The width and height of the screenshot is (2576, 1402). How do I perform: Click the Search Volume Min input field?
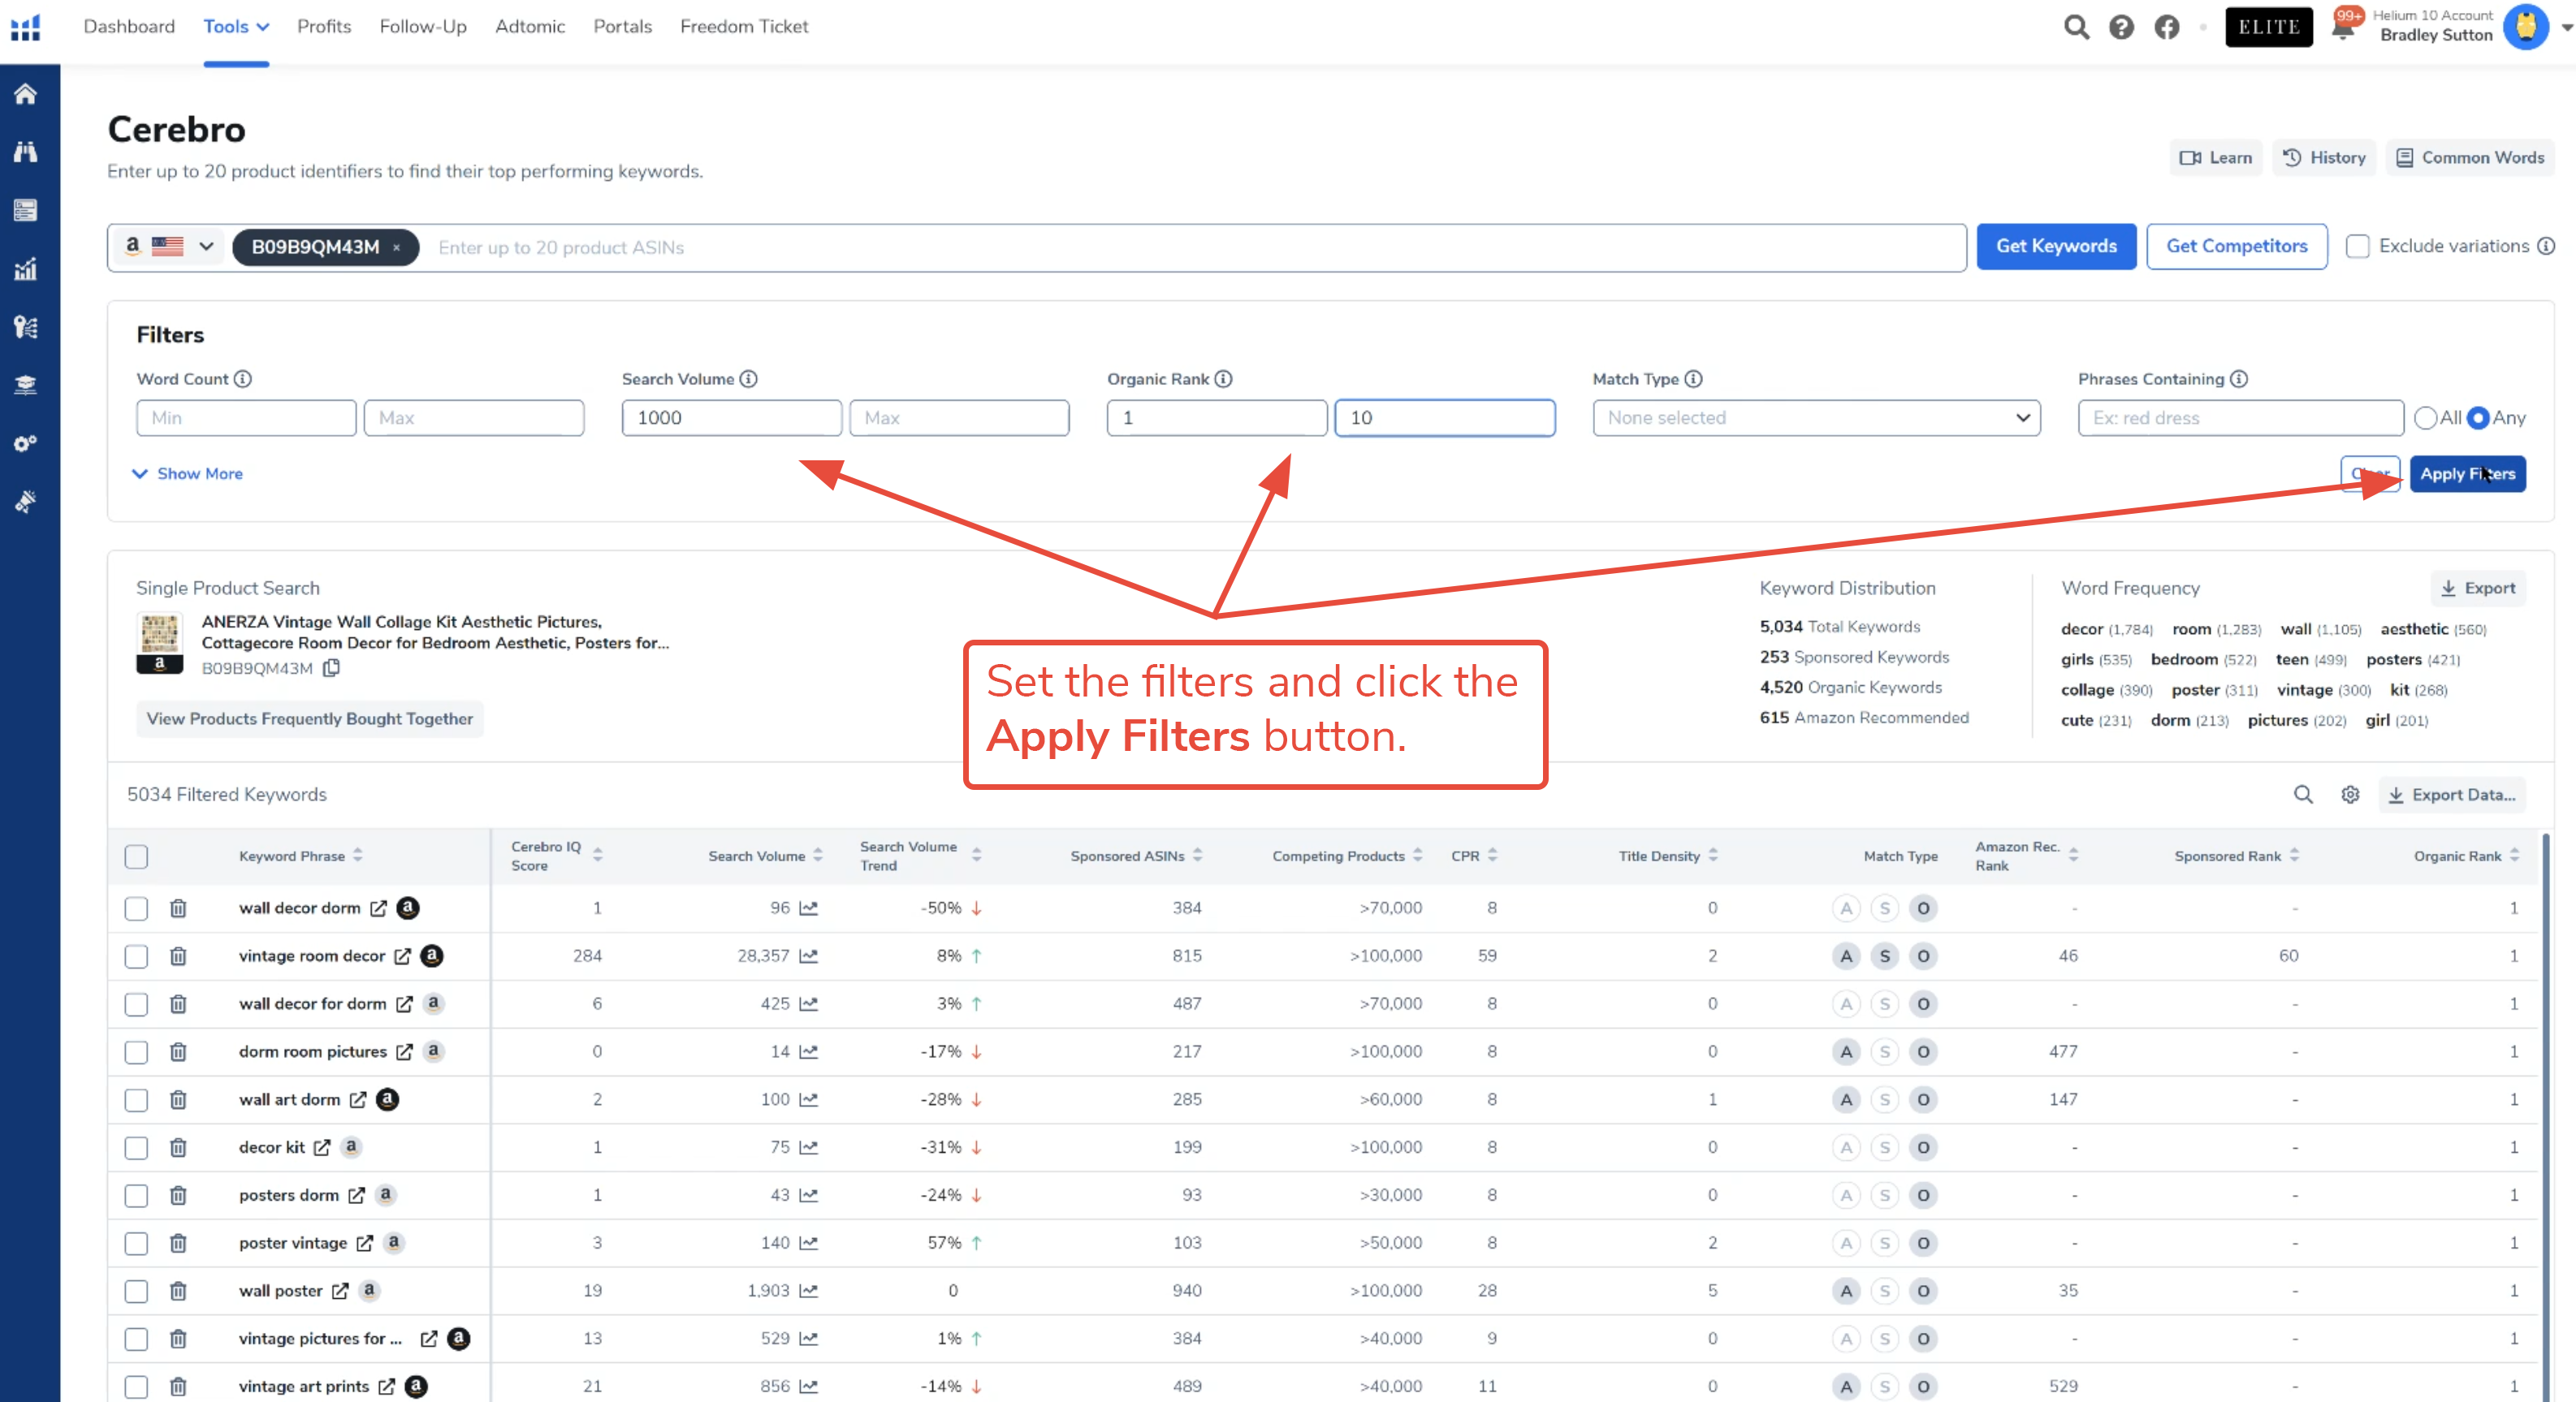point(731,418)
